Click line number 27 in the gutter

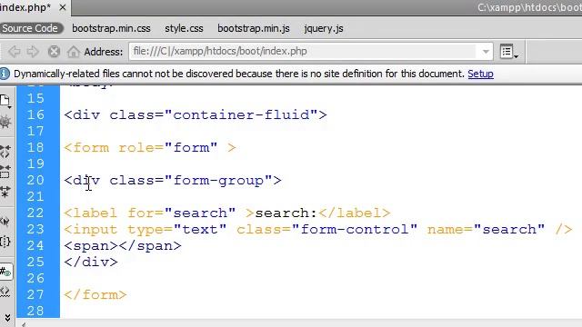click(35, 294)
